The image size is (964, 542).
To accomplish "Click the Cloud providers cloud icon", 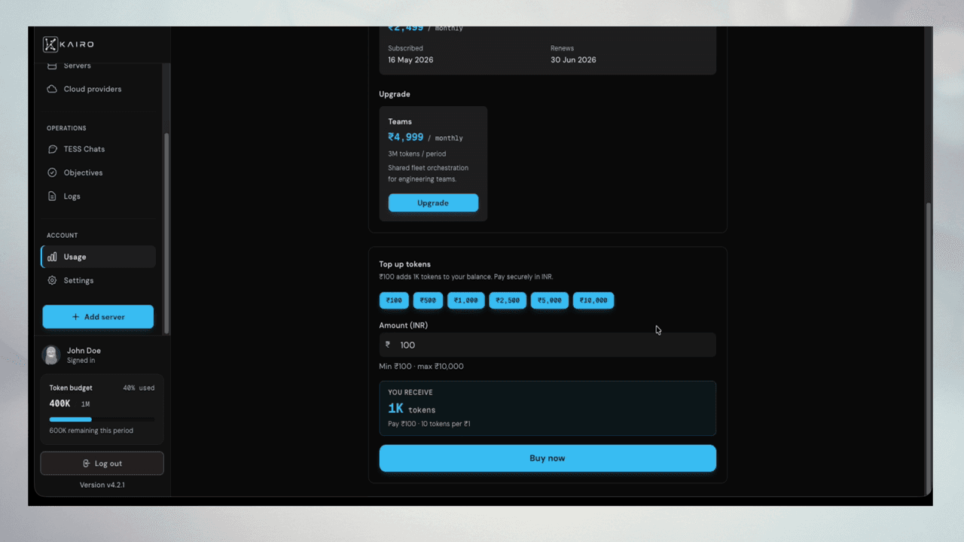I will click(52, 89).
